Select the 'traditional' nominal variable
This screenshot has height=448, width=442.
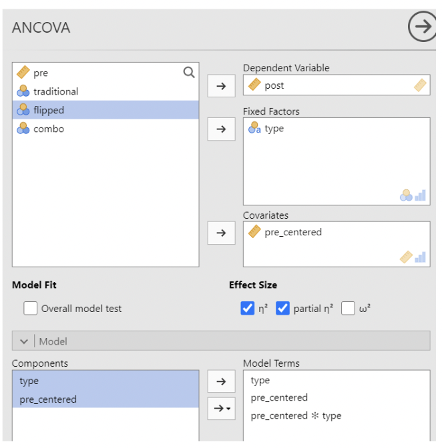[55, 91]
